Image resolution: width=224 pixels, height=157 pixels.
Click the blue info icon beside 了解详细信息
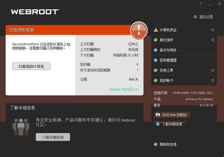[158, 124]
